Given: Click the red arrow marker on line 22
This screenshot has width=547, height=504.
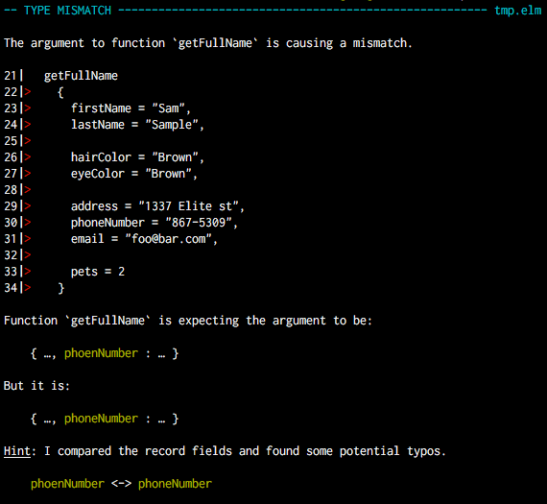Looking at the screenshot, I should click(x=28, y=92).
